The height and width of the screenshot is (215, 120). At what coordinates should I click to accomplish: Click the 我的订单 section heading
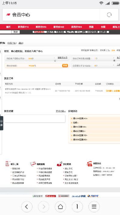tap(8, 78)
